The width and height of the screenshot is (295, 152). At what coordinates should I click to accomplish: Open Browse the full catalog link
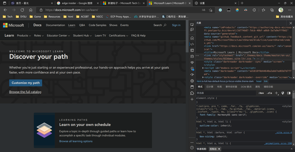25,92
